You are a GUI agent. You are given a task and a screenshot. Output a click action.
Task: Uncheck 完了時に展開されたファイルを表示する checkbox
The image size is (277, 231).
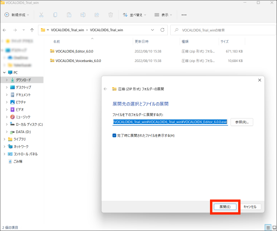coord(114,136)
